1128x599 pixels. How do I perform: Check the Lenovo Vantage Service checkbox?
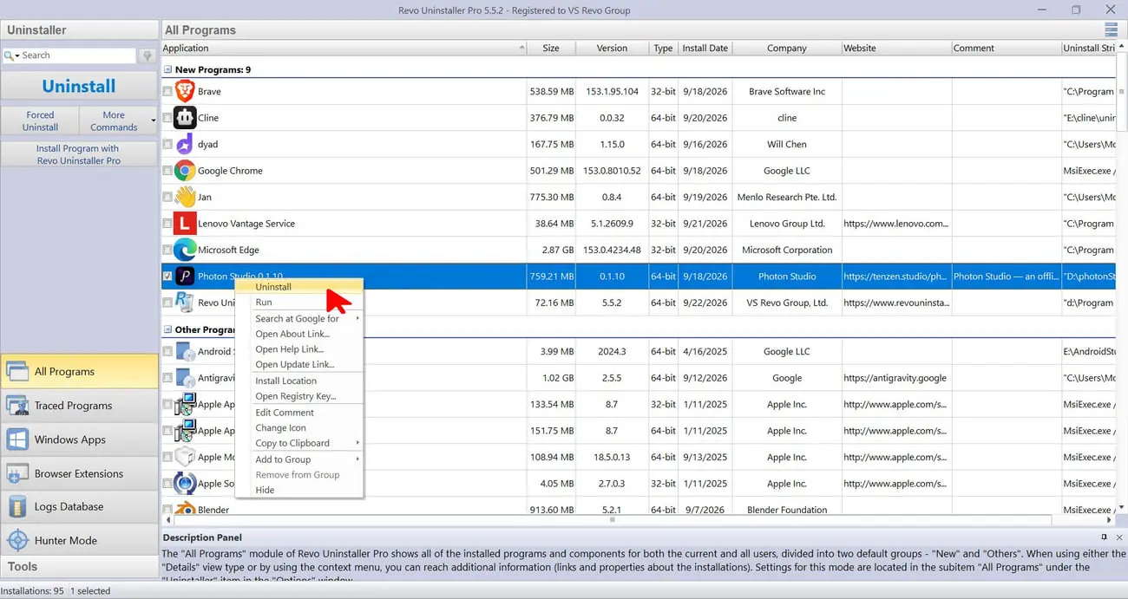[x=167, y=223]
